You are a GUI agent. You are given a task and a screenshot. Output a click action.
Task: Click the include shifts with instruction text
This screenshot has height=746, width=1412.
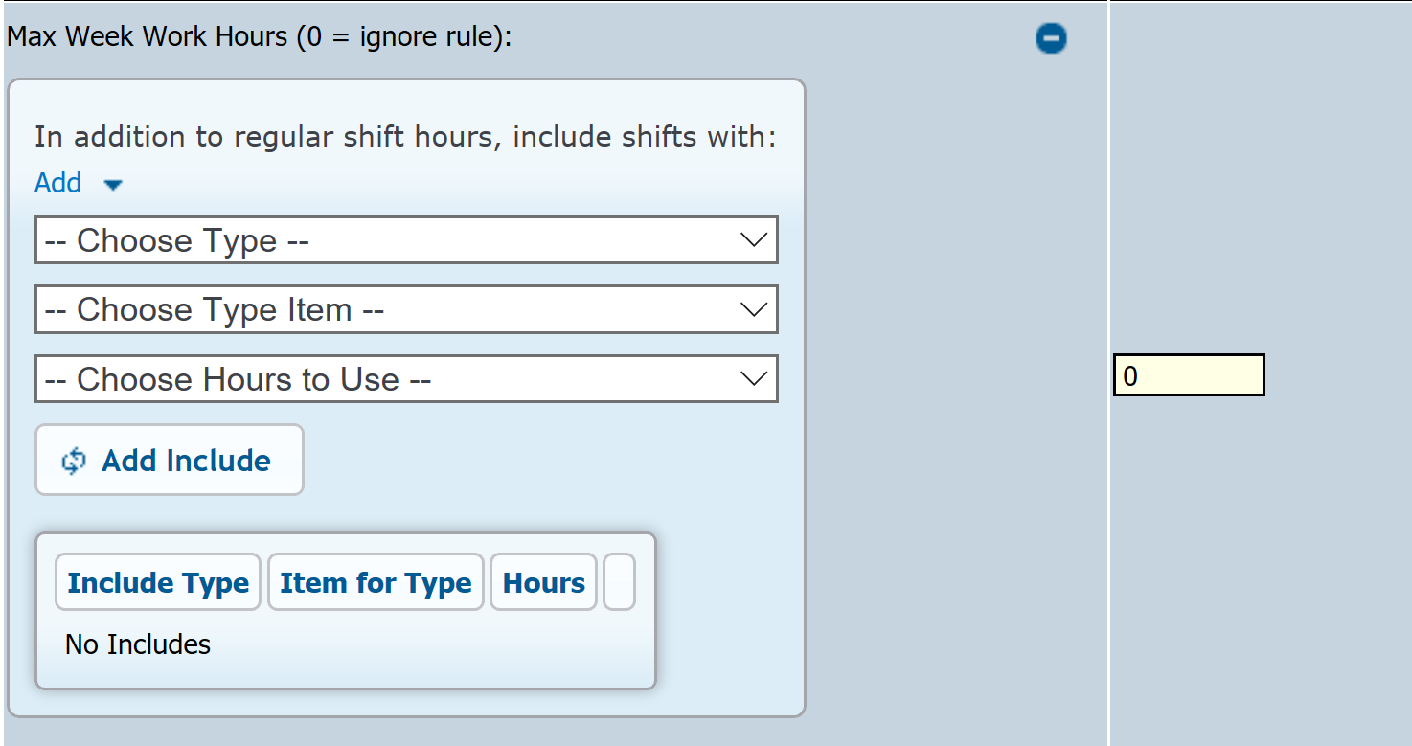[x=405, y=137]
